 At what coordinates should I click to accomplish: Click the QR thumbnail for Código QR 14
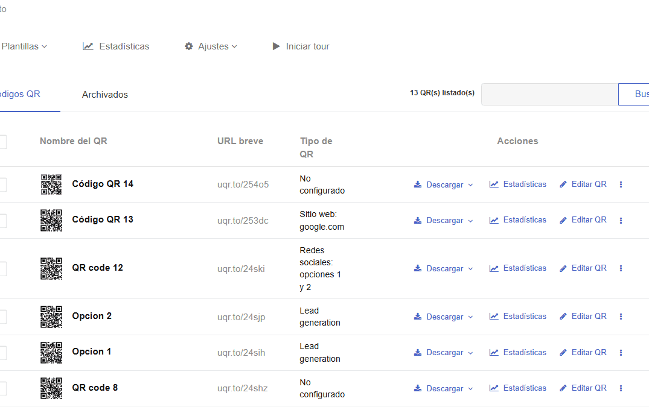pyautogui.click(x=51, y=184)
